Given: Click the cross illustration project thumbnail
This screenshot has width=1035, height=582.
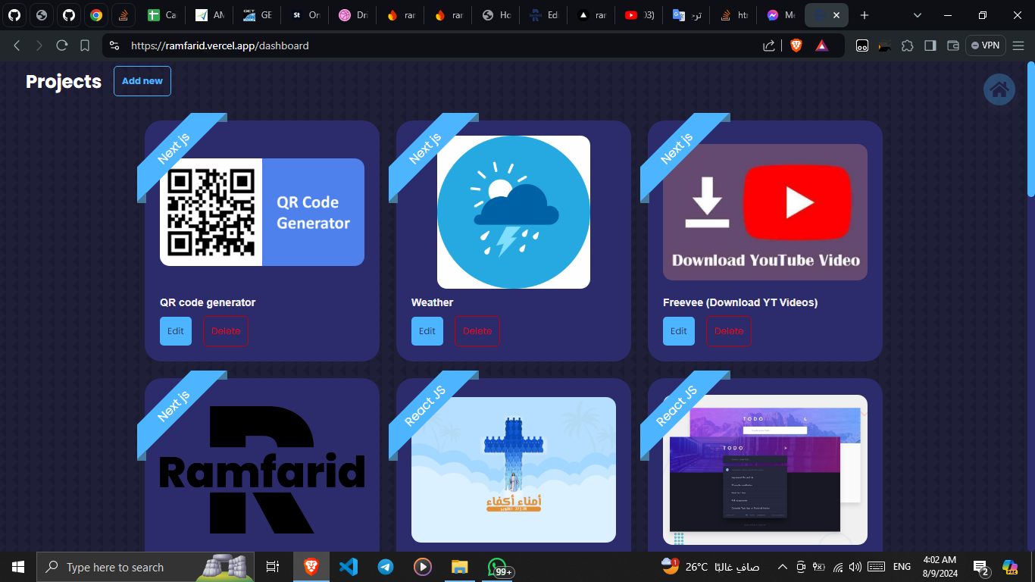Looking at the screenshot, I should click(x=514, y=470).
